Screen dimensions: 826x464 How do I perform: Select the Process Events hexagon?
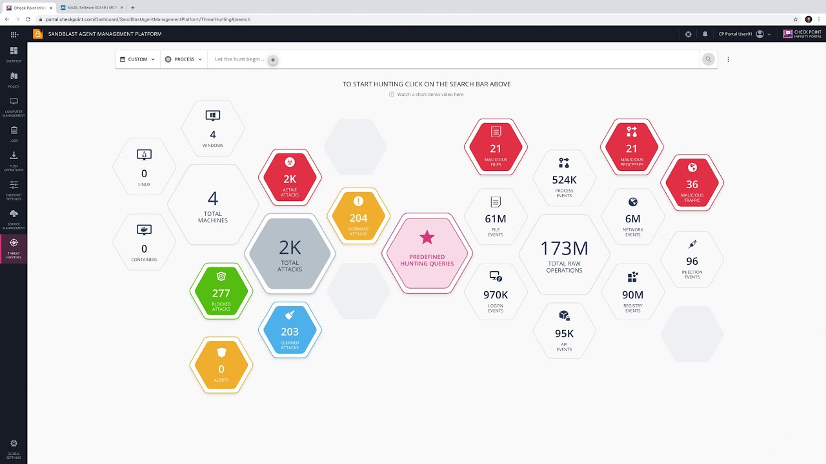pyautogui.click(x=564, y=179)
